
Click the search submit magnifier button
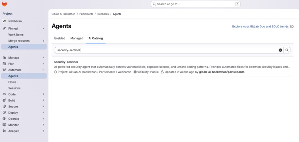[287, 50]
